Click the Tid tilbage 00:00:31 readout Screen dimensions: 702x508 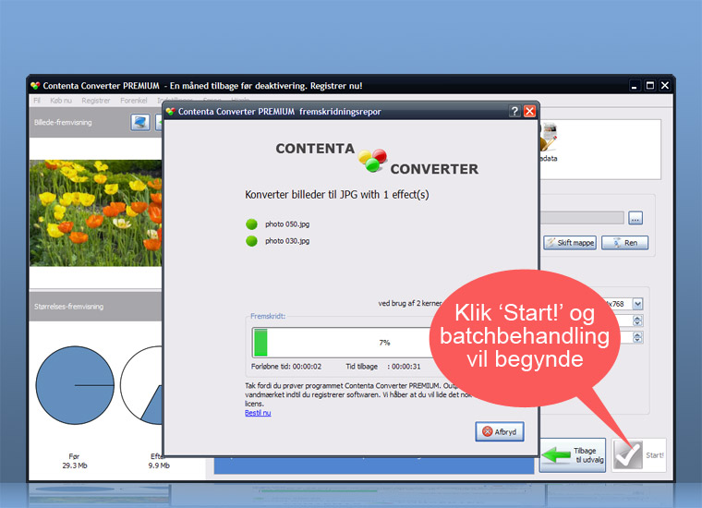(x=383, y=367)
